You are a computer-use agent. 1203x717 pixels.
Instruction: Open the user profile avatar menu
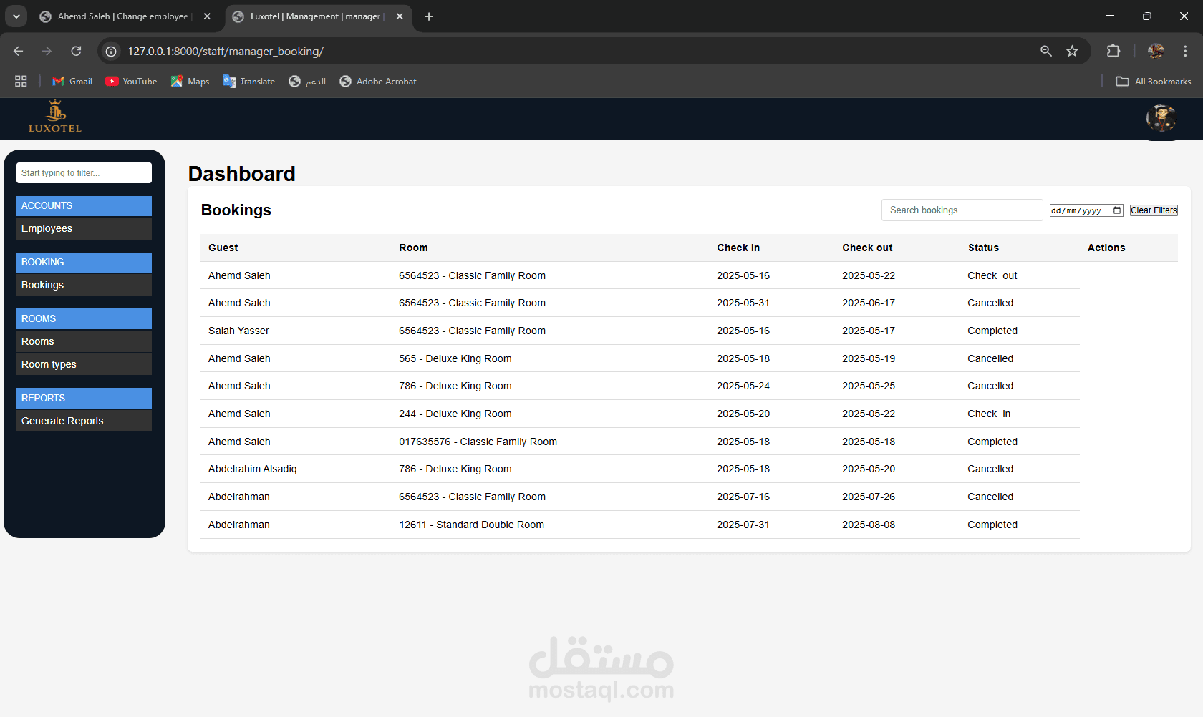click(x=1161, y=118)
